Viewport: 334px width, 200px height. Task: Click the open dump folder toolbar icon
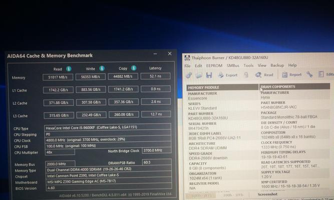199,75
